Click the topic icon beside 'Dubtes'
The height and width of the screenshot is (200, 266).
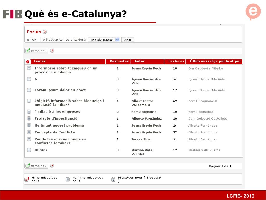click(29, 150)
